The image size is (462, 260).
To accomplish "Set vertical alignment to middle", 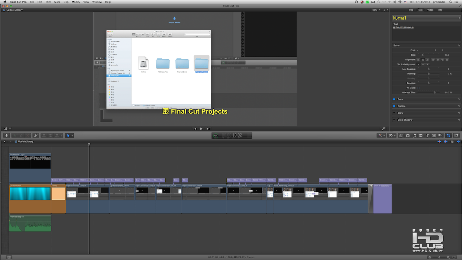I will [x=423, y=64].
